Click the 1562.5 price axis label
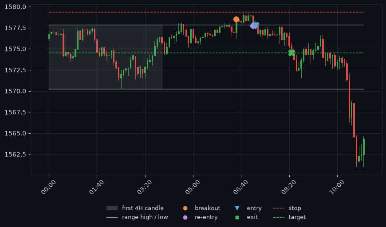Image resolution: width=386 pixels, height=227 pixels. [15, 154]
